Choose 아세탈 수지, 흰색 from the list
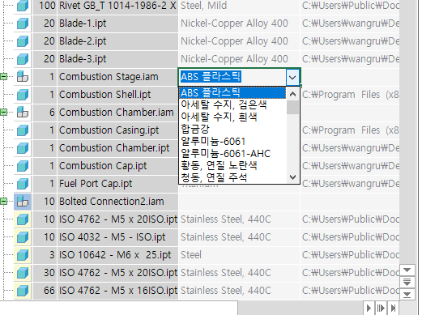Image resolution: width=422 pixels, height=315 pixels. (232, 117)
